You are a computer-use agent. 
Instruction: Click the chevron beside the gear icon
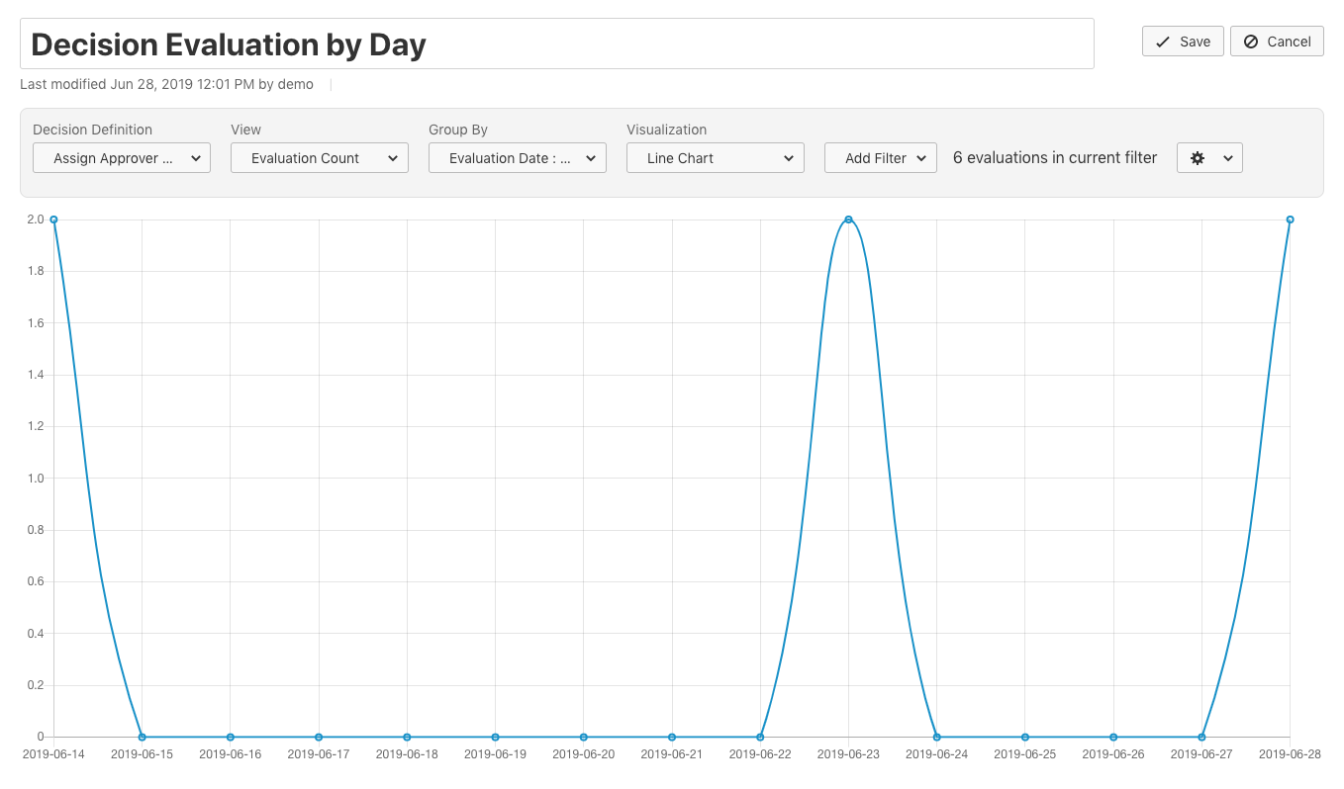[1228, 158]
